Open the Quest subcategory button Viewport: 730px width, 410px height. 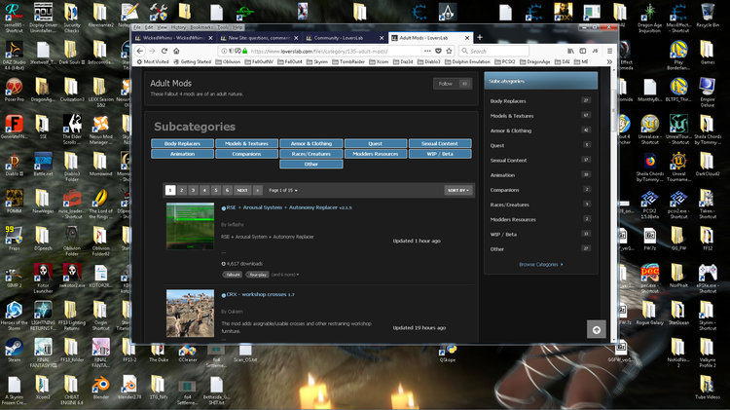click(376, 143)
